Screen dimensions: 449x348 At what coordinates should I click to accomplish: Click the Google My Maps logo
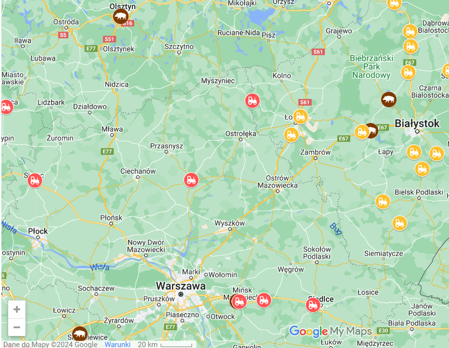click(x=331, y=331)
